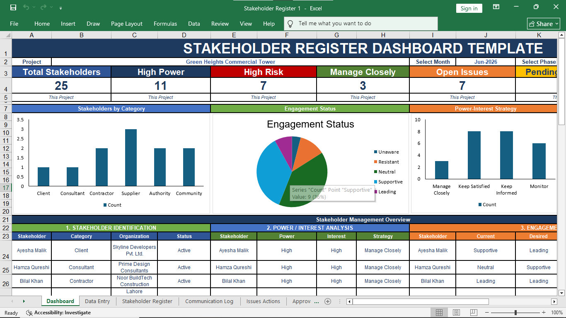The height and width of the screenshot is (318, 566).
Task: Select column F header
Action: [x=287, y=35]
